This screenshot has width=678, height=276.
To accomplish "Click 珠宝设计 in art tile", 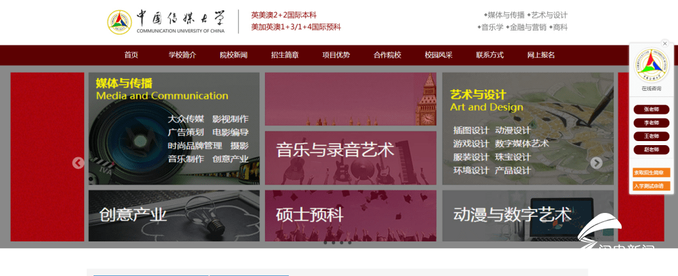I will [513, 157].
